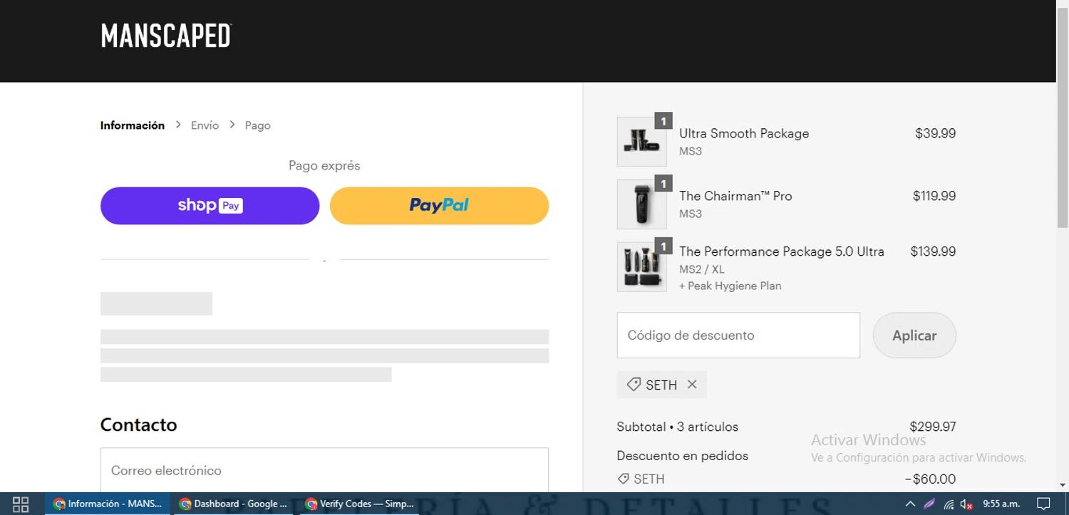The width and height of the screenshot is (1069, 515).
Task: Open the Windows Task View icon
Action: [x=21, y=504]
